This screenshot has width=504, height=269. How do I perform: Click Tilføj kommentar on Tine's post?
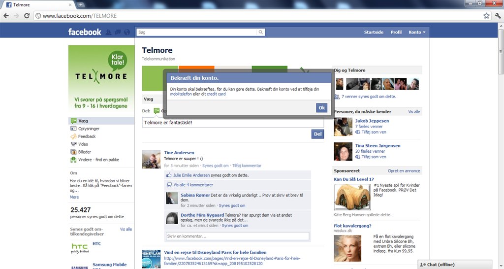coord(247,166)
